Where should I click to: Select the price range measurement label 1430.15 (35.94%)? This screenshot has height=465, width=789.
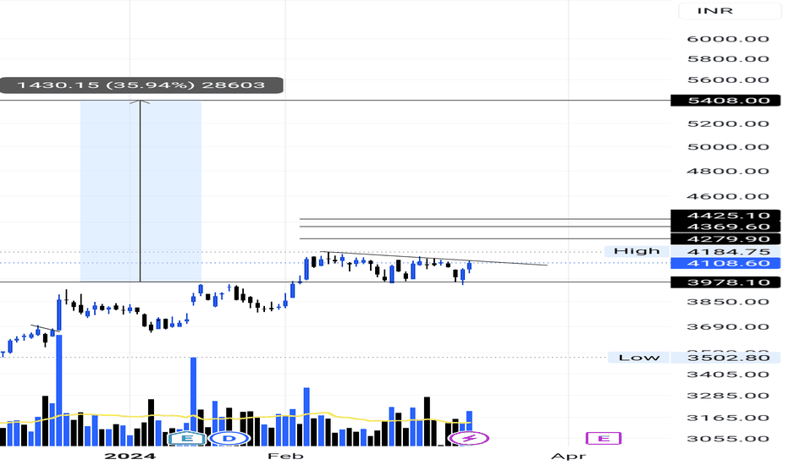141,85
